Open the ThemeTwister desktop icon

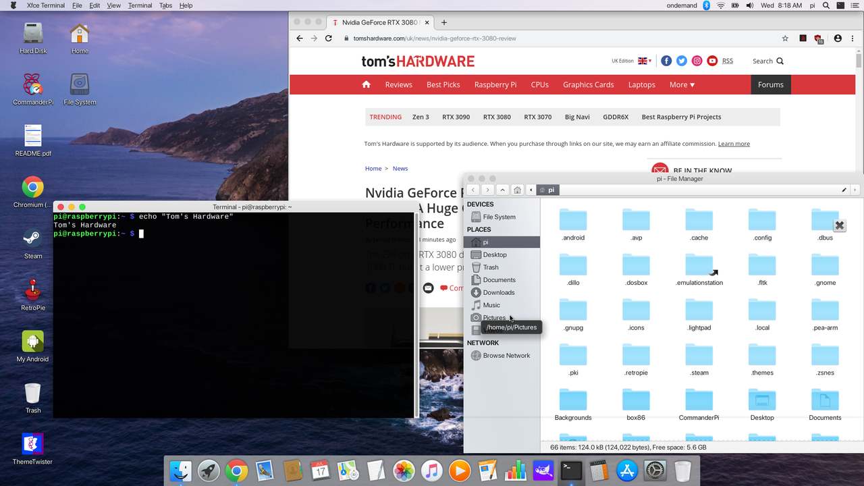point(32,450)
